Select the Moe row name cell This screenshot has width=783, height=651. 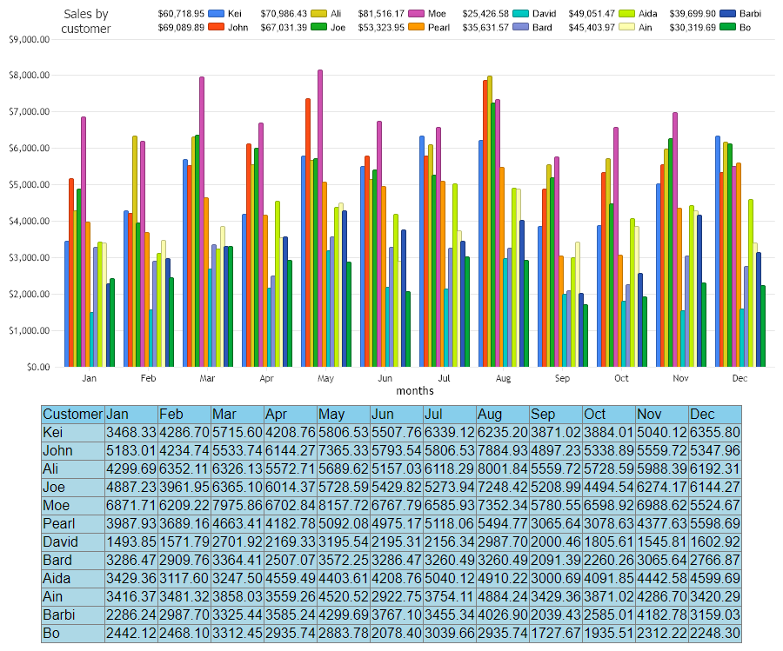click(x=72, y=505)
